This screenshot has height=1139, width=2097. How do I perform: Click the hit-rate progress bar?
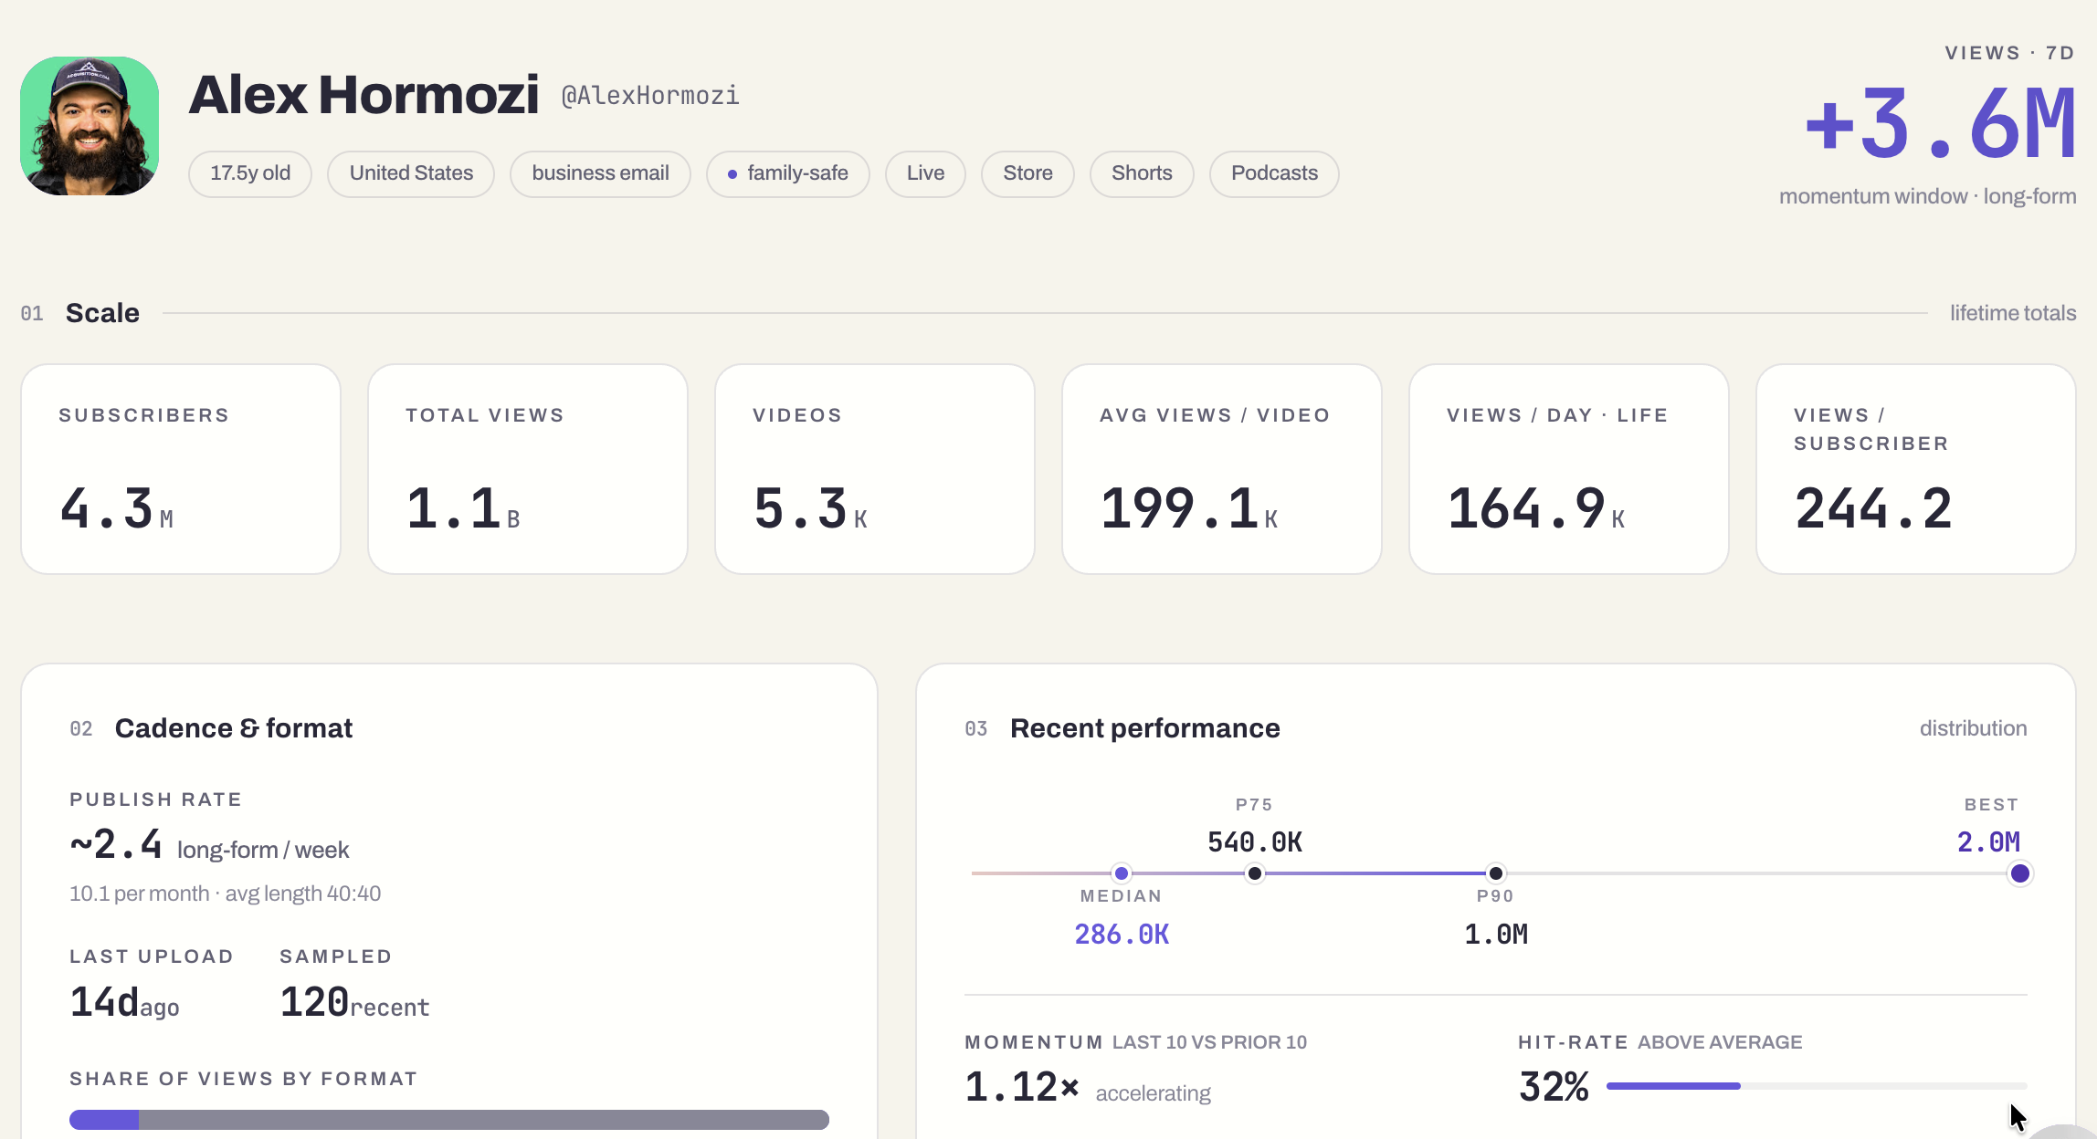click(1817, 1086)
